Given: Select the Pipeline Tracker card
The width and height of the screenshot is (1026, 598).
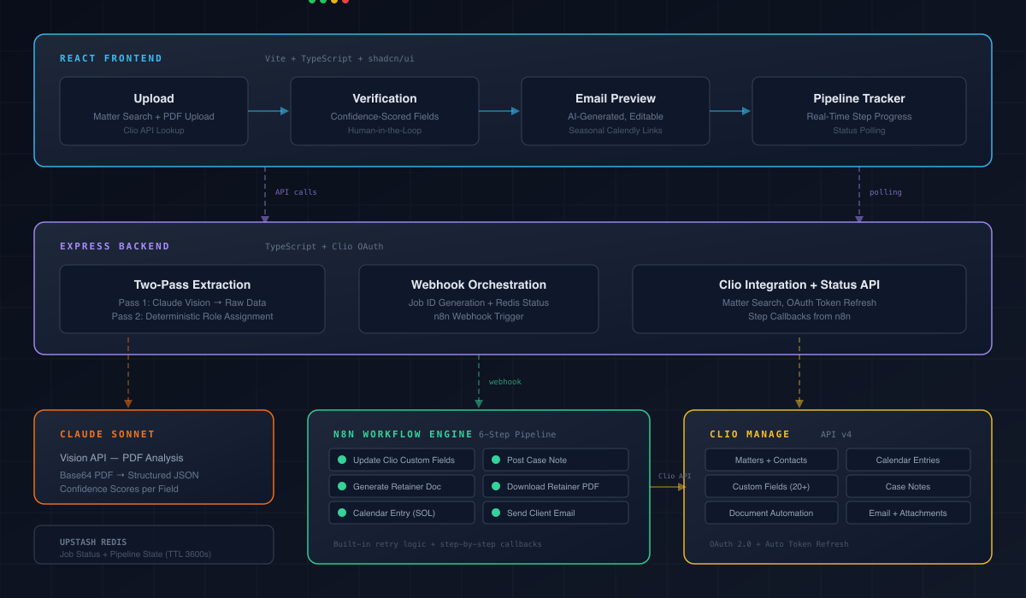Looking at the screenshot, I should click(859, 111).
